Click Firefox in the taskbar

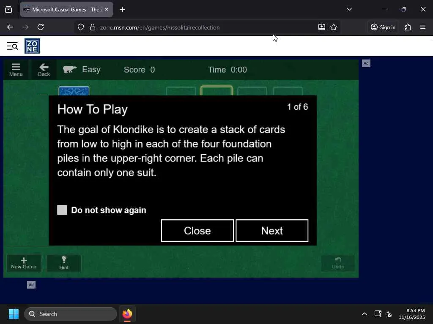pos(127,314)
